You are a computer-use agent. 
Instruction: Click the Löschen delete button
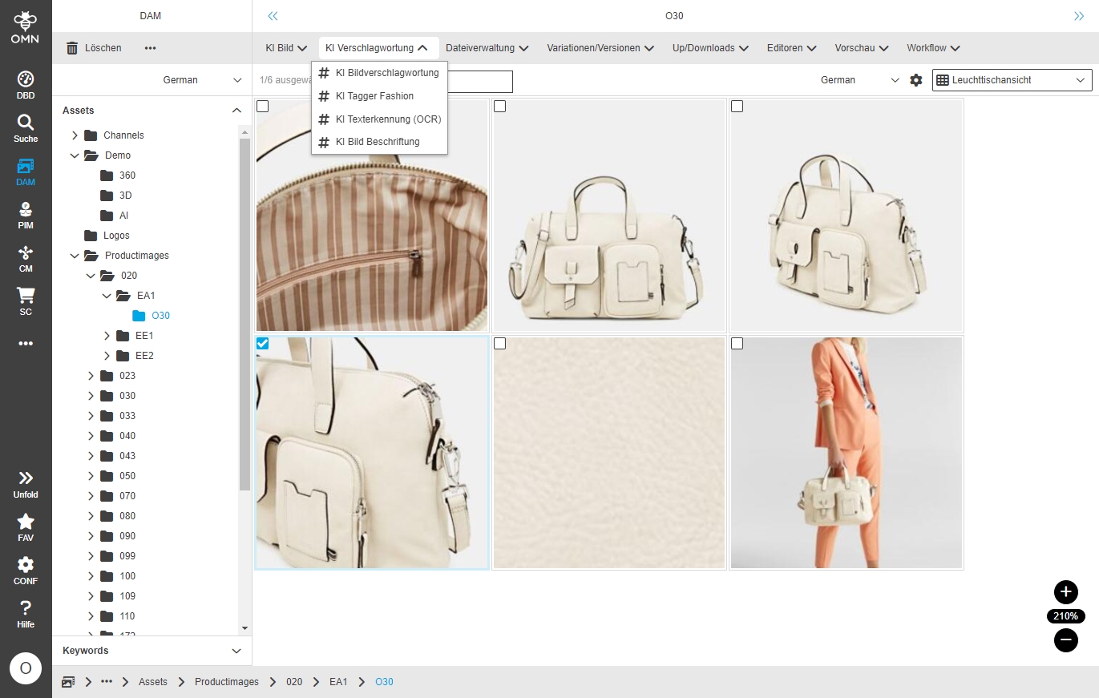94,48
